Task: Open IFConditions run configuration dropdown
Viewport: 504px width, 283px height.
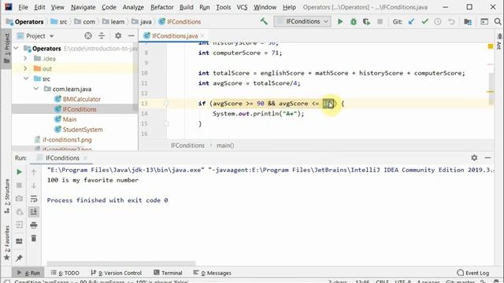Action: point(302,21)
